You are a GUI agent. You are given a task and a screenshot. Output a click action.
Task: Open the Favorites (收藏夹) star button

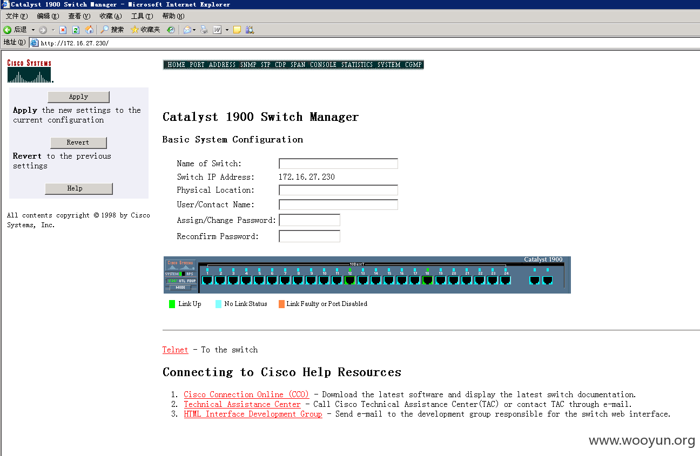click(x=145, y=30)
